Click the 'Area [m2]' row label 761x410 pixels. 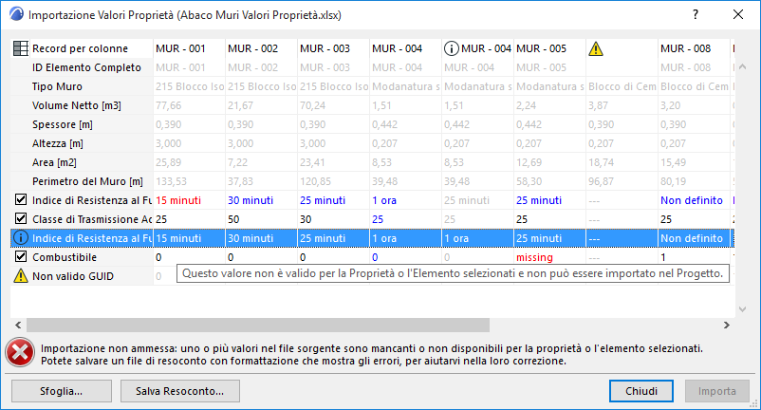[54, 162]
